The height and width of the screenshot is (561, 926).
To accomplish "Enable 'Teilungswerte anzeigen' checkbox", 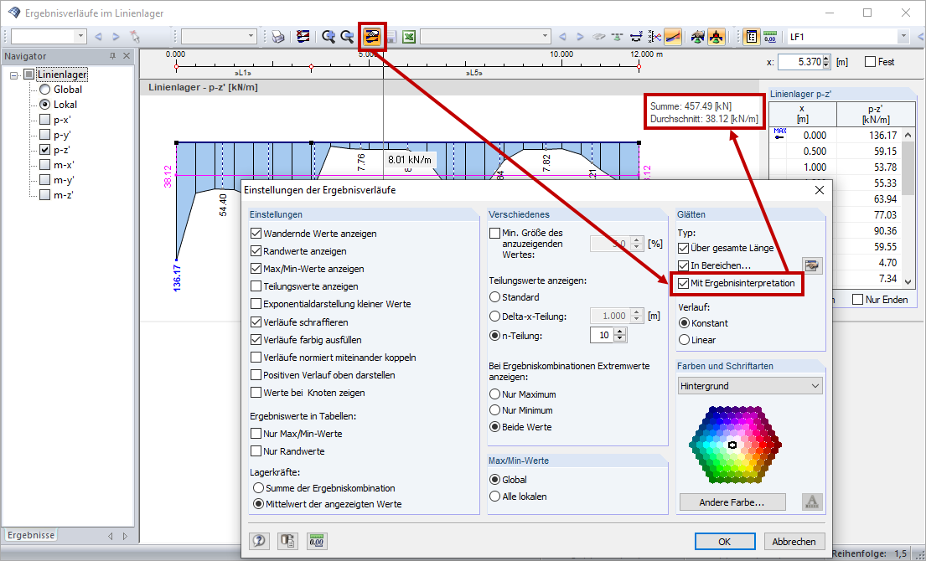I will (256, 286).
